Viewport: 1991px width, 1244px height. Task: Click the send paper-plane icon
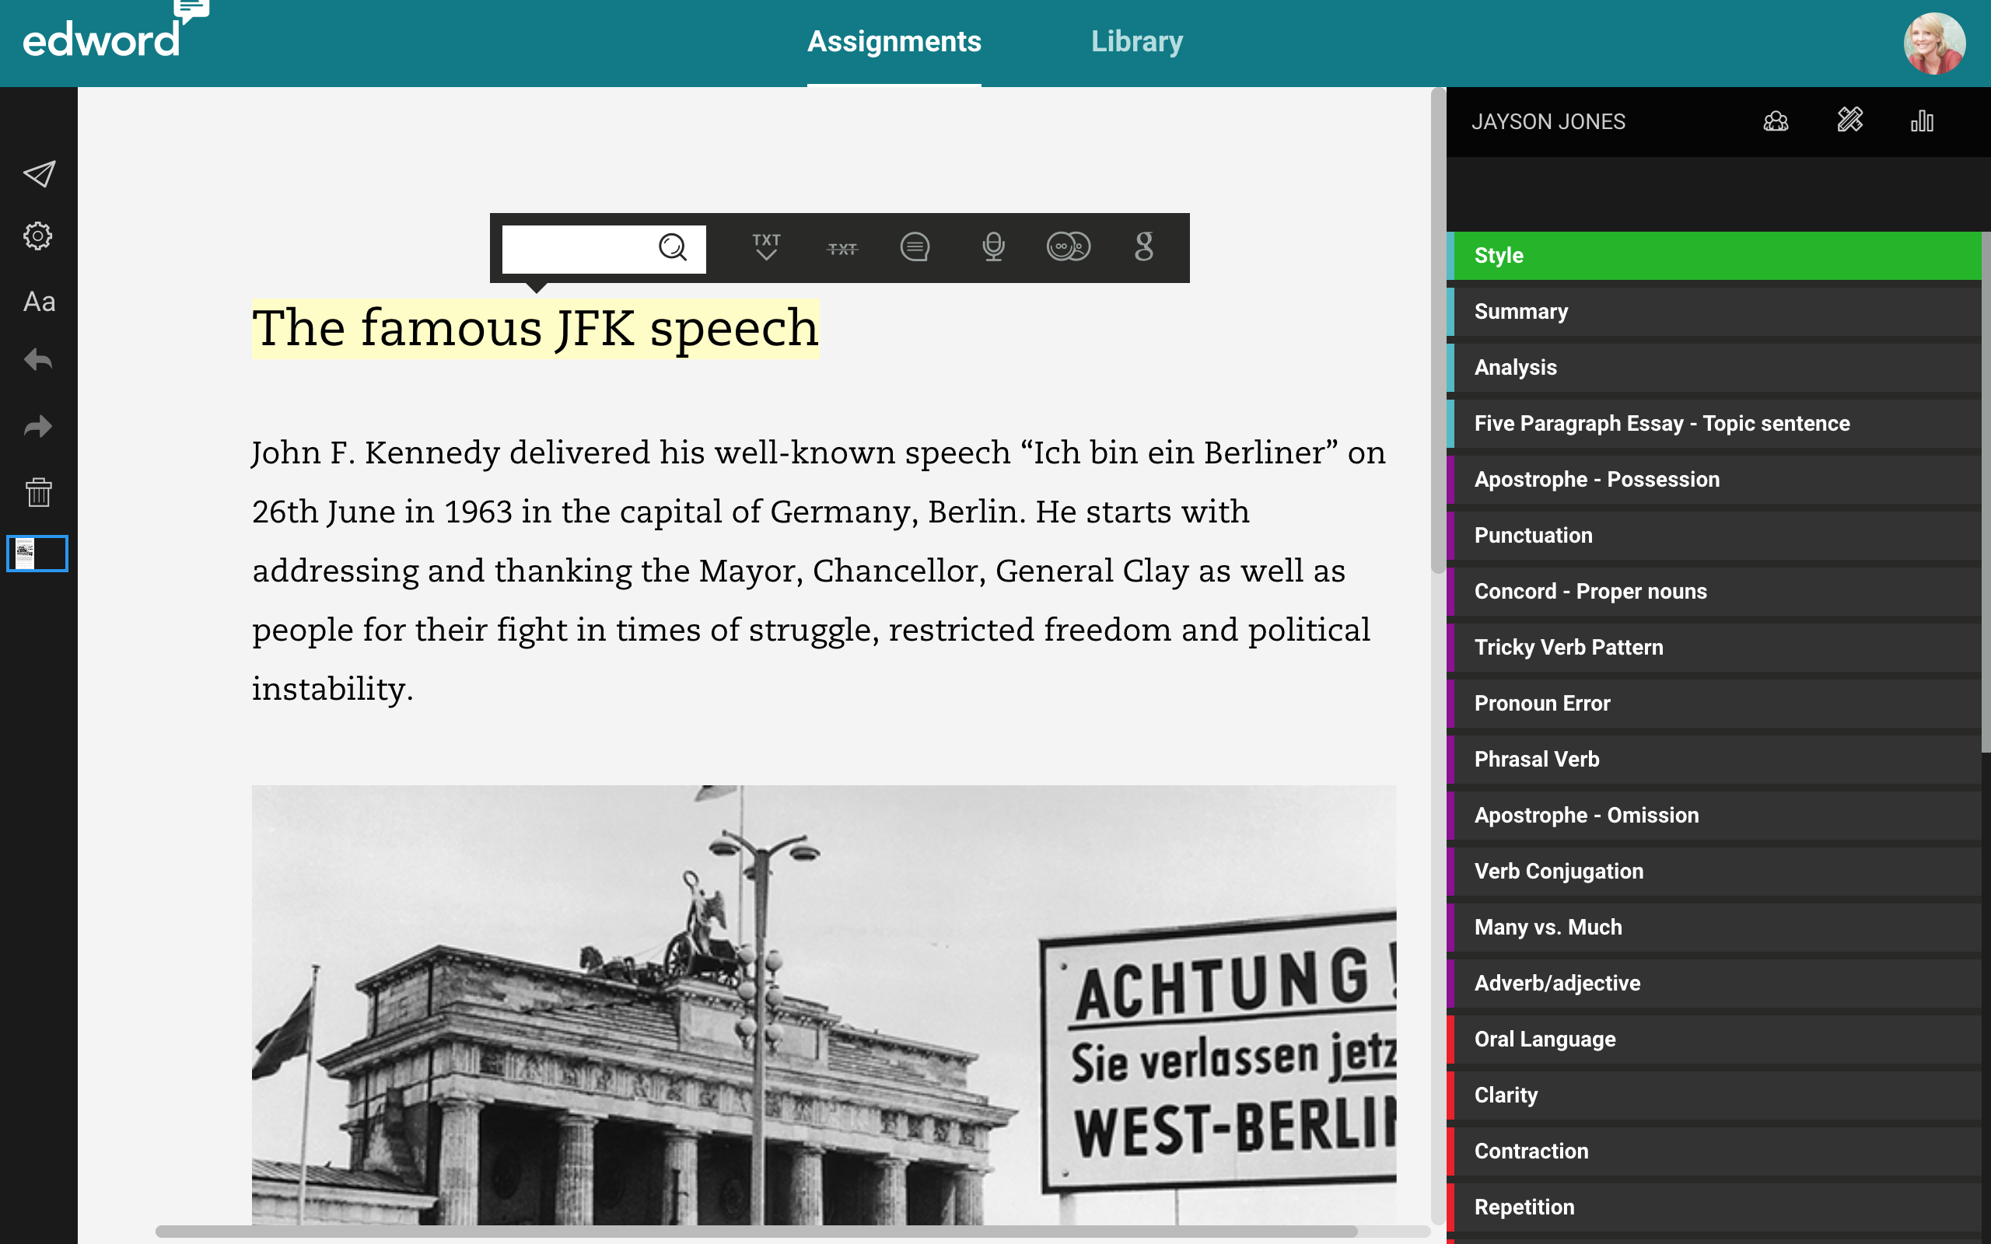tap(39, 173)
